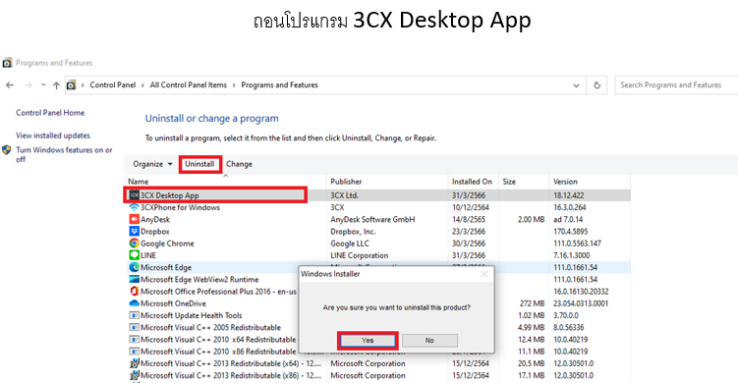
Task: Sort list by Publisher column header
Action: click(387, 182)
